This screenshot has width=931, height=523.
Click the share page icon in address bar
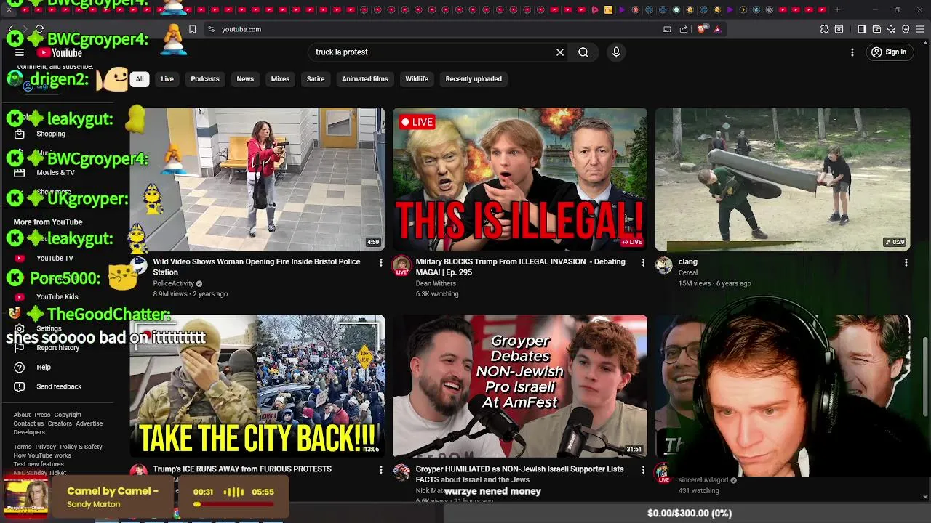tap(684, 29)
